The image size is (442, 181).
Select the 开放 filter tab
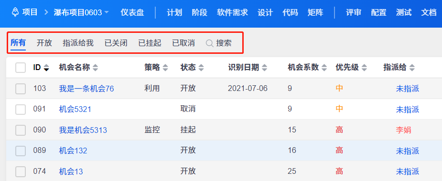[44, 43]
